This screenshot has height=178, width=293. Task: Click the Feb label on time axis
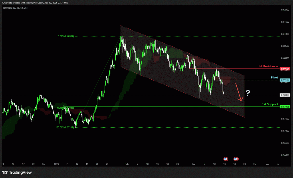pos(127,164)
